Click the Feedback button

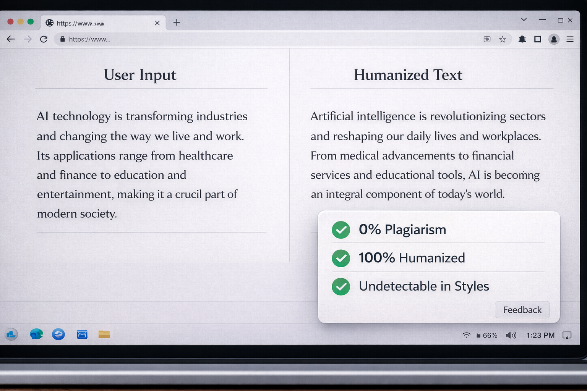522,310
